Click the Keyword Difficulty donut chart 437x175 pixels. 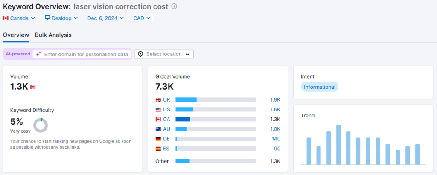(x=41, y=125)
